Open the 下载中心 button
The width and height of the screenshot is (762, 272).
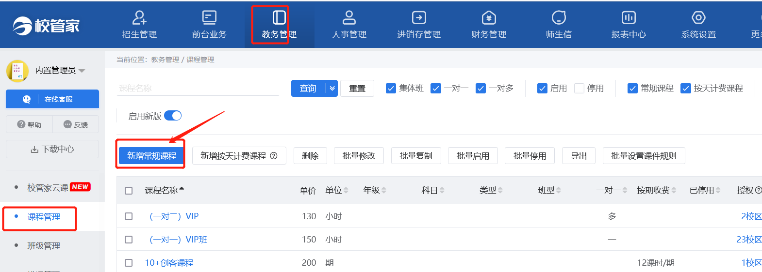tap(52, 149)
